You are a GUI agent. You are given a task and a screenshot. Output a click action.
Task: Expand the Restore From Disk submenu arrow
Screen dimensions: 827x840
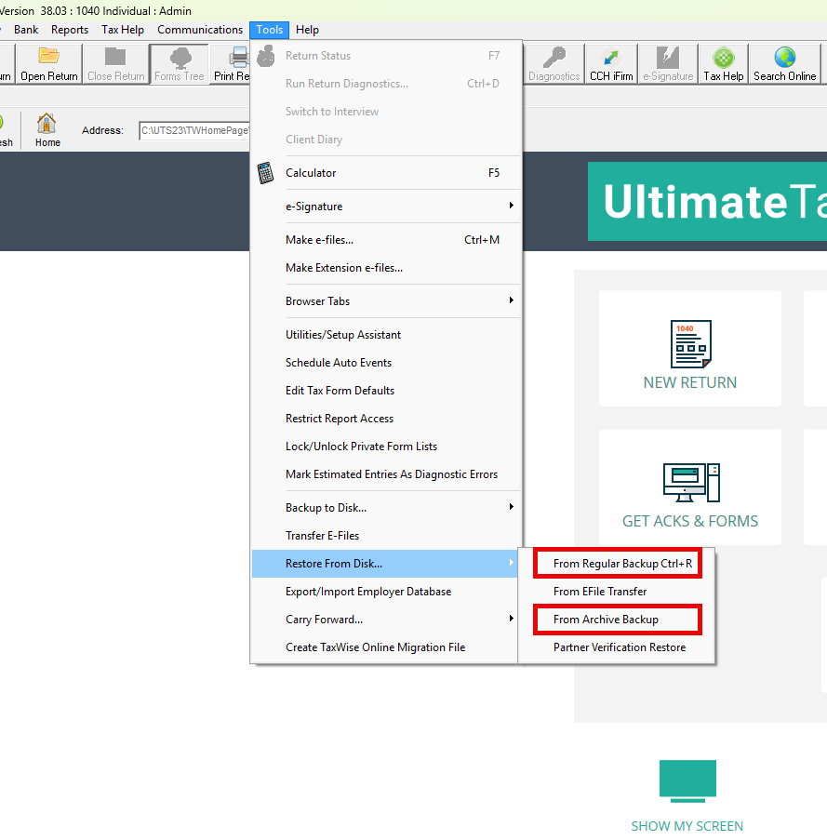pyautogui.click(x=512, y=563)
